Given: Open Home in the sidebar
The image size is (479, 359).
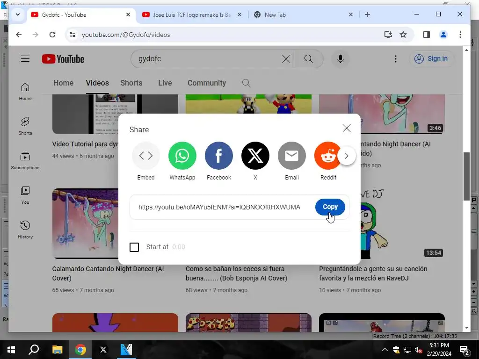Looking at the screenshot, I should coord(25,92).
